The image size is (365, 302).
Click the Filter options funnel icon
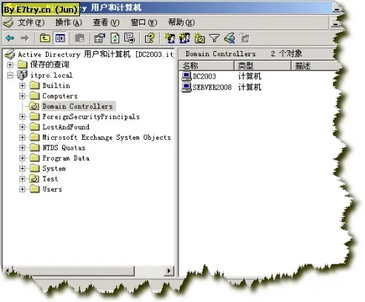click(214, 38)
